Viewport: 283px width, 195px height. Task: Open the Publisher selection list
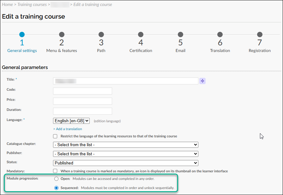point(125,153)
